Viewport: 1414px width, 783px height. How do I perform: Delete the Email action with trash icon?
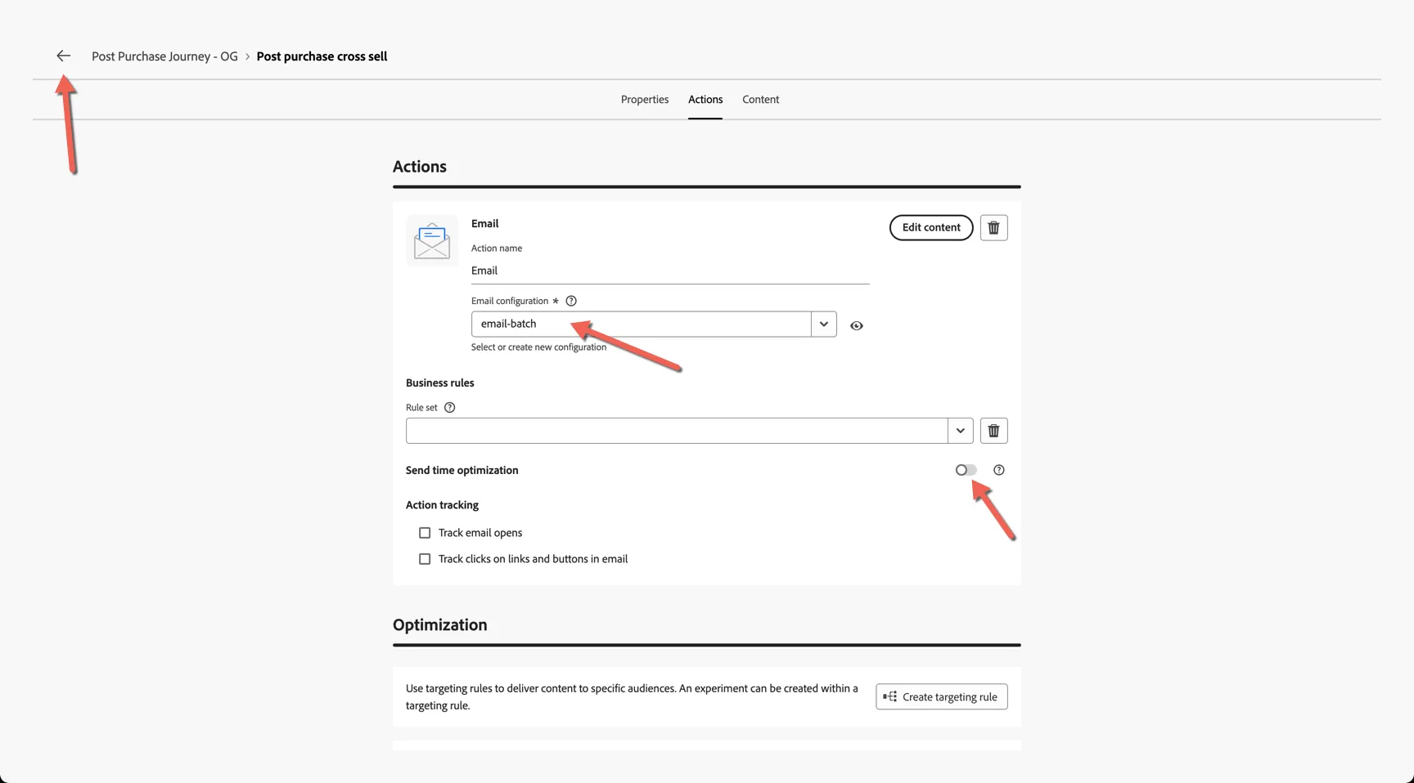993,227
